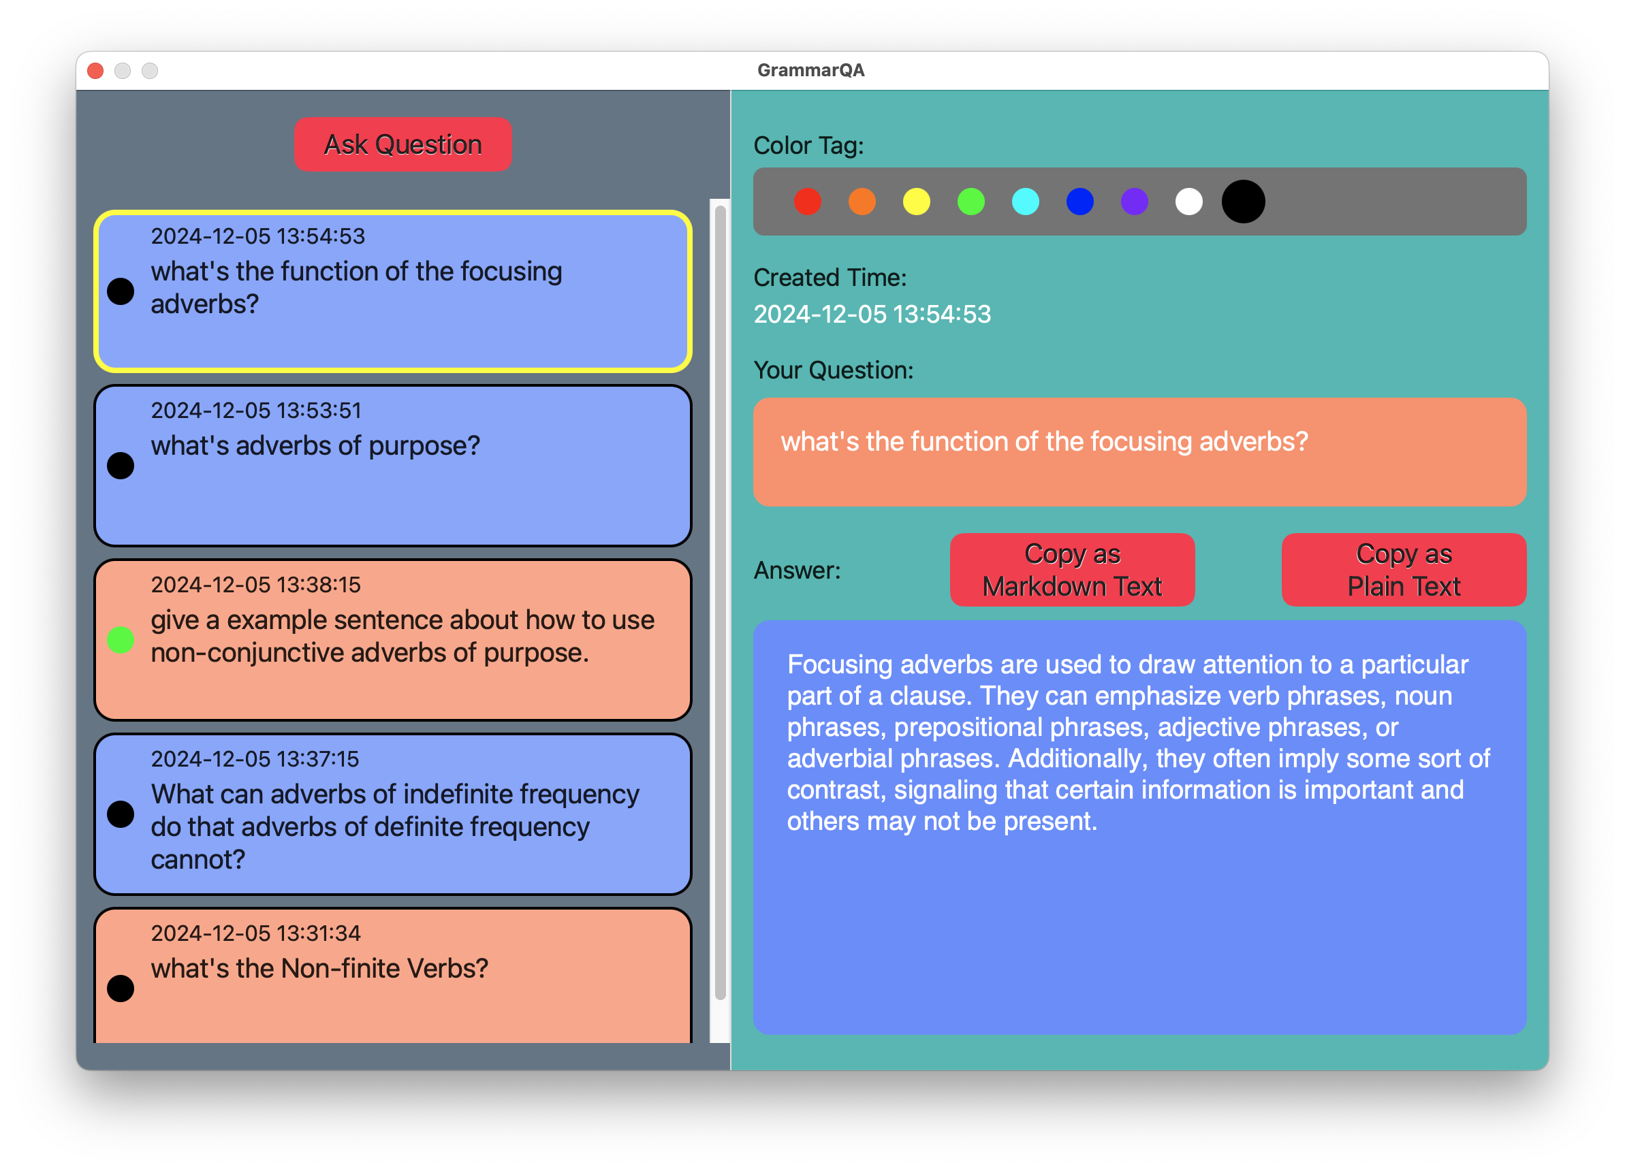
Task: Click Ask Question button
Action: pos(401,142)
